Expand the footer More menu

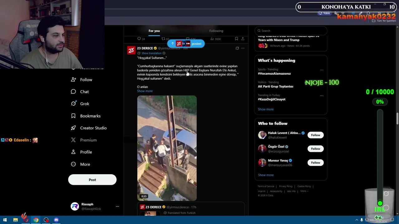pyautogui.click(x=304, y=191)
